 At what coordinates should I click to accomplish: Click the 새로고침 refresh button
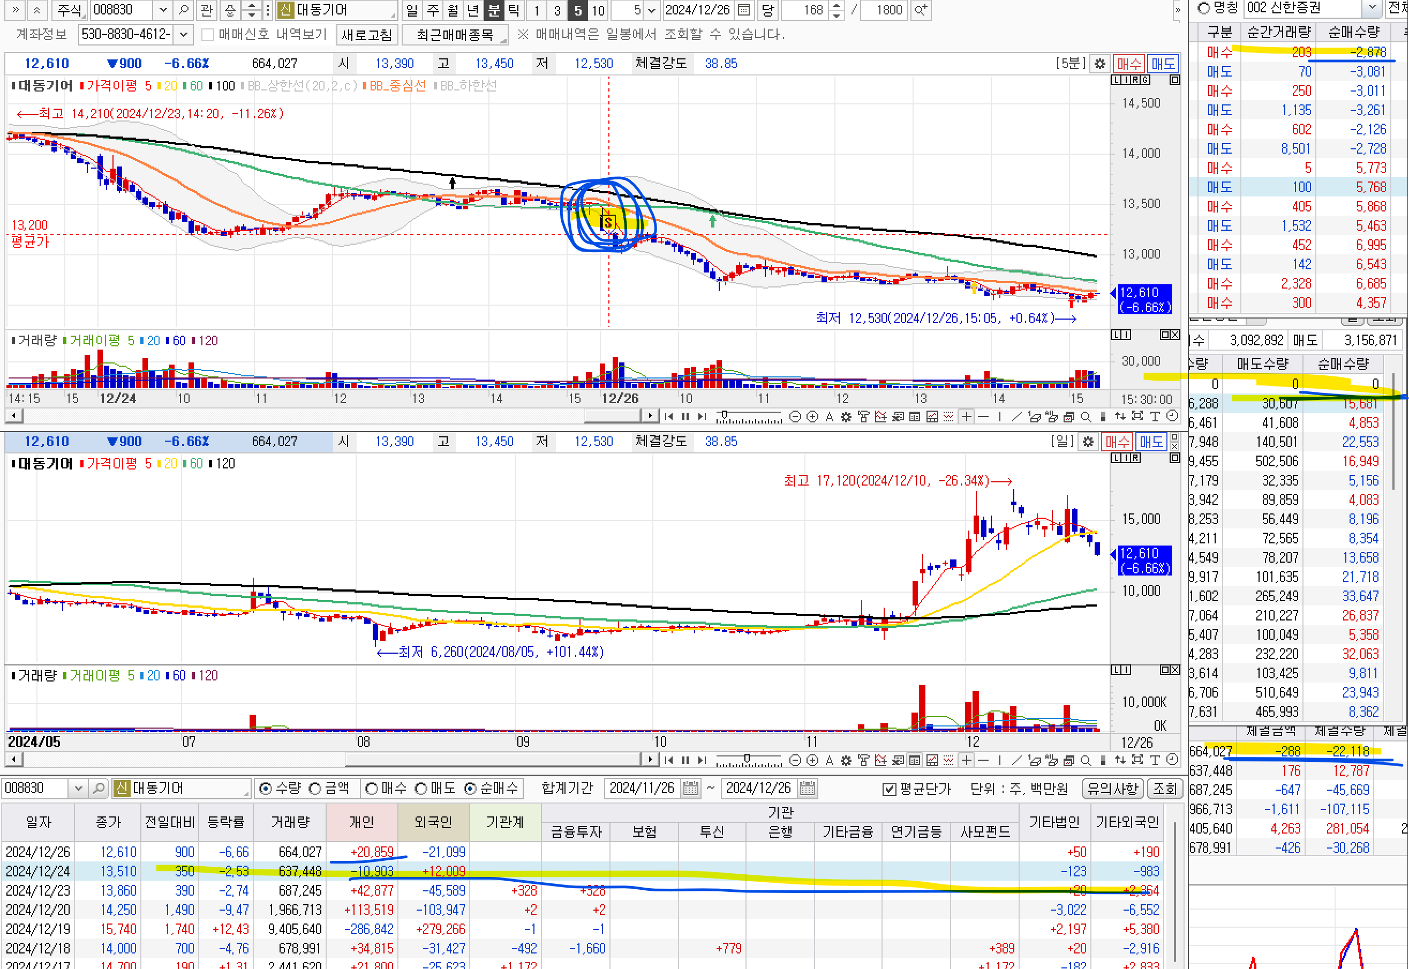point(366,35)
